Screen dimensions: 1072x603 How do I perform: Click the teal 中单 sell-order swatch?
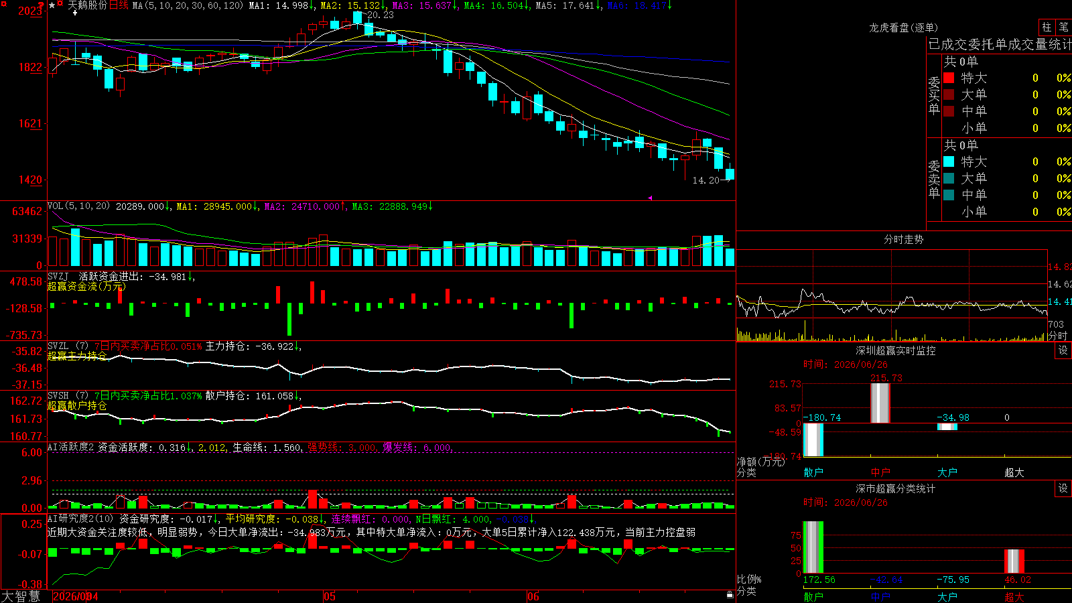949,195
